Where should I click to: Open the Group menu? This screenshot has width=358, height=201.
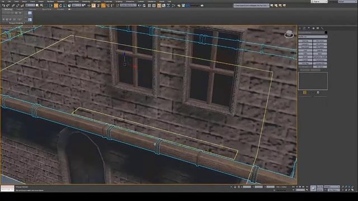click(x=24, y=2)
